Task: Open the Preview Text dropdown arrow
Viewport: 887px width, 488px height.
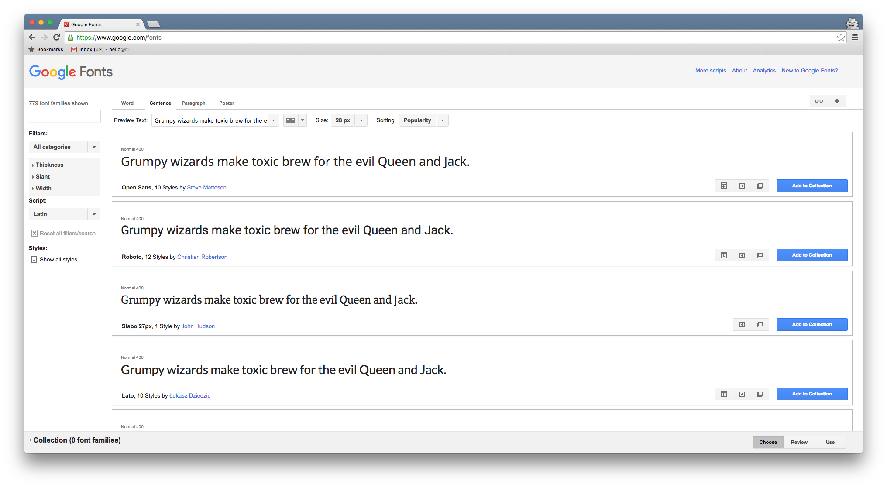Action: tap(274, 120)
